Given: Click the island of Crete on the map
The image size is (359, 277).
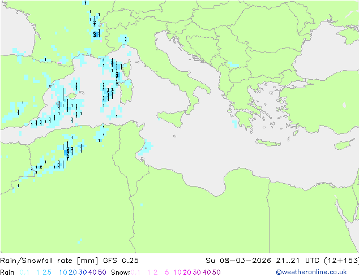Looking at the screenshot, I should (x=268, y=142).
